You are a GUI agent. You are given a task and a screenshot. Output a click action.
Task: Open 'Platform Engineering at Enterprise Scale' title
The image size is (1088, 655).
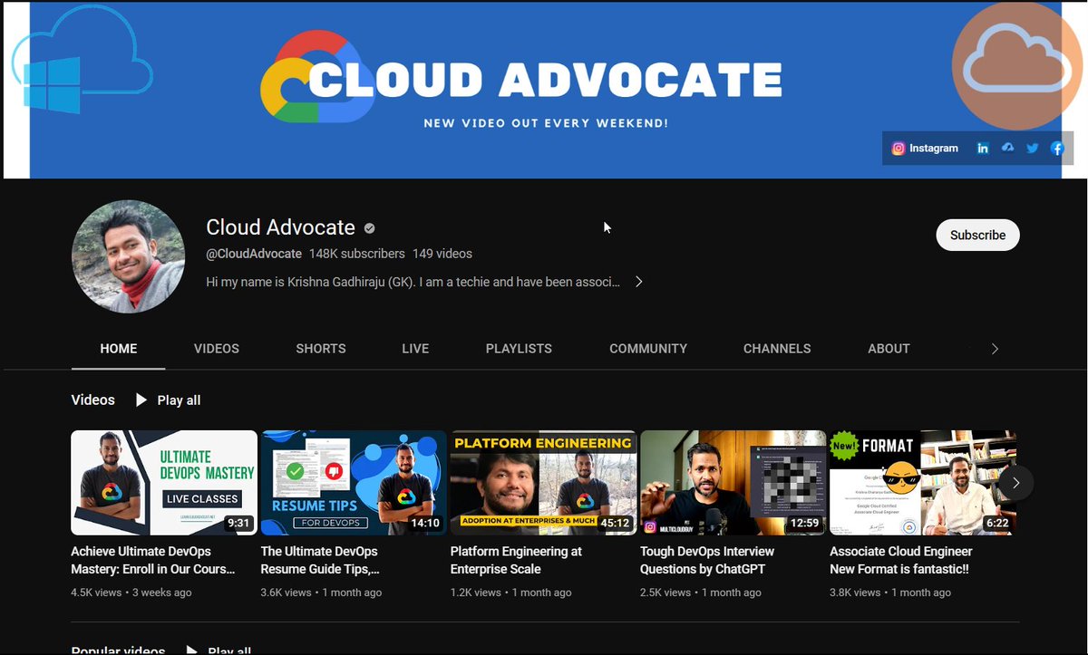point(516,560)
